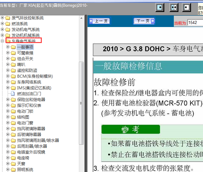Select the 发动机电气系统 folder icon
Image resolution: width=203 pixels, height=172 pixels.
8,29
